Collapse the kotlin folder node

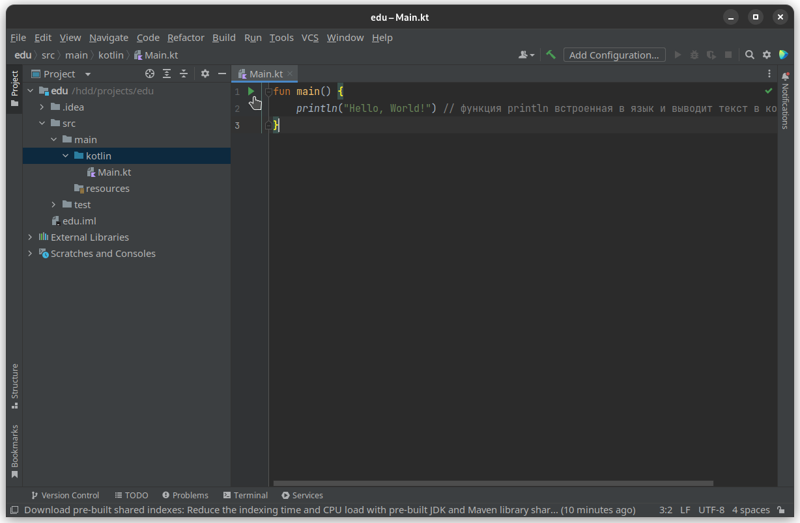coord(66,156)
